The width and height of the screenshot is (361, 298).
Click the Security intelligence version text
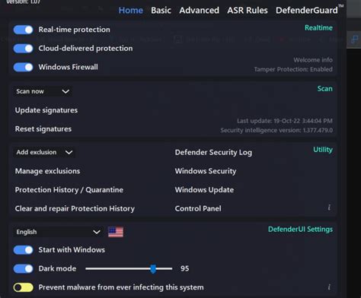276,130
